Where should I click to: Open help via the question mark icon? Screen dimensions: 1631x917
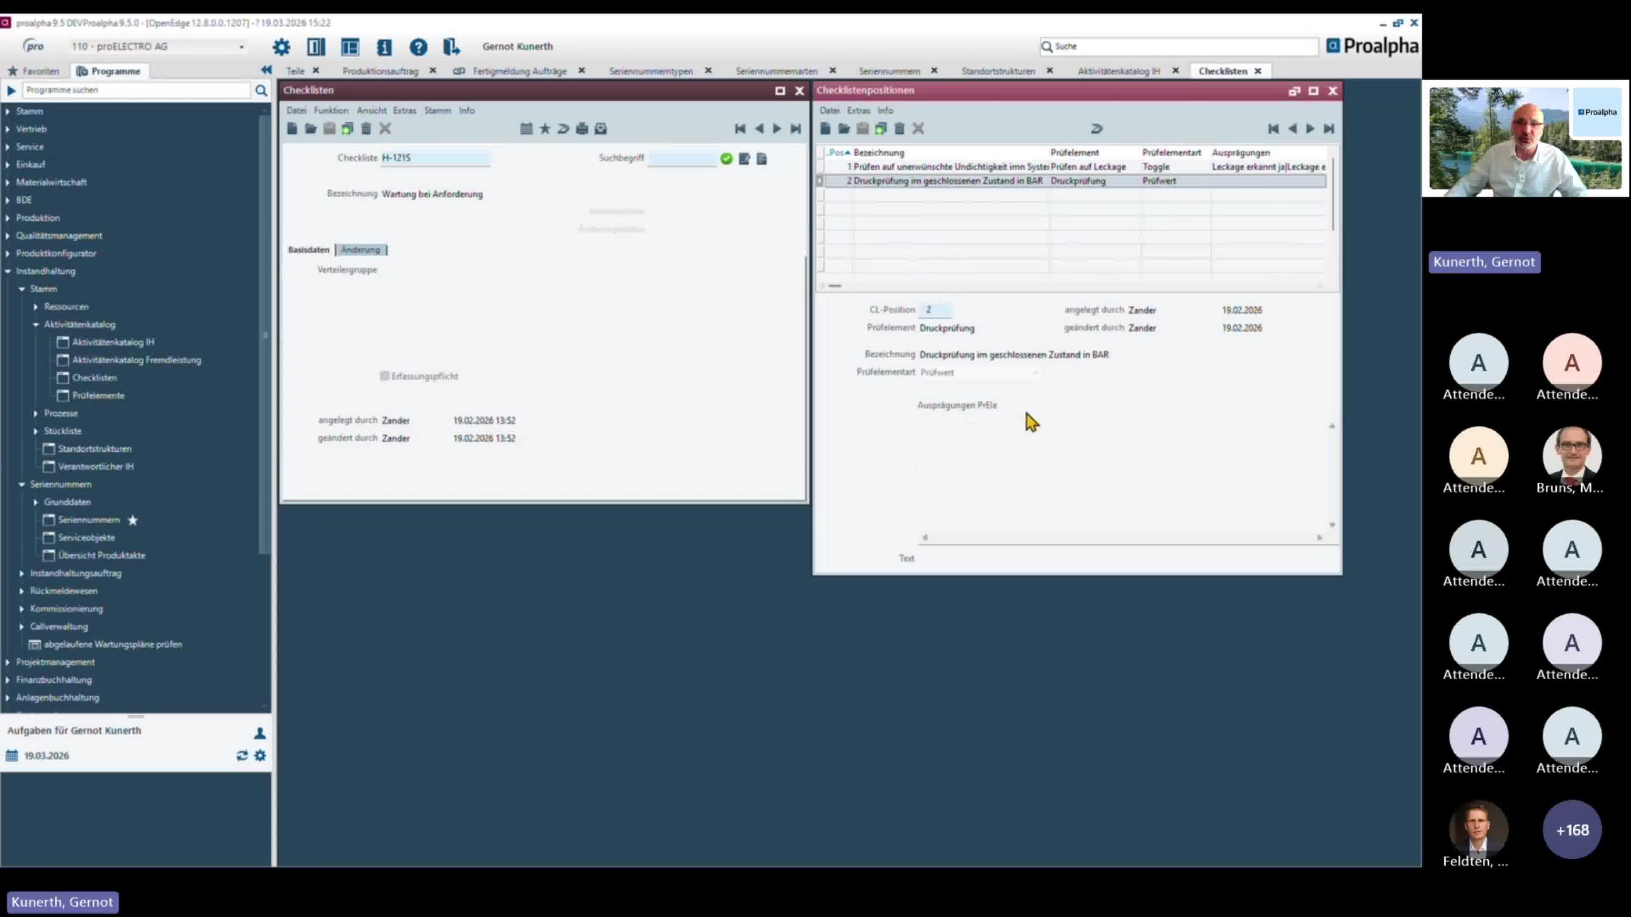coord(418,47)
